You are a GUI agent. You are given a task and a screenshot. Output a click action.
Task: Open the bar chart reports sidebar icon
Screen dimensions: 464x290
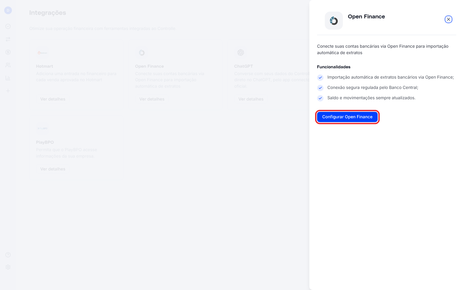coord(8,78)
